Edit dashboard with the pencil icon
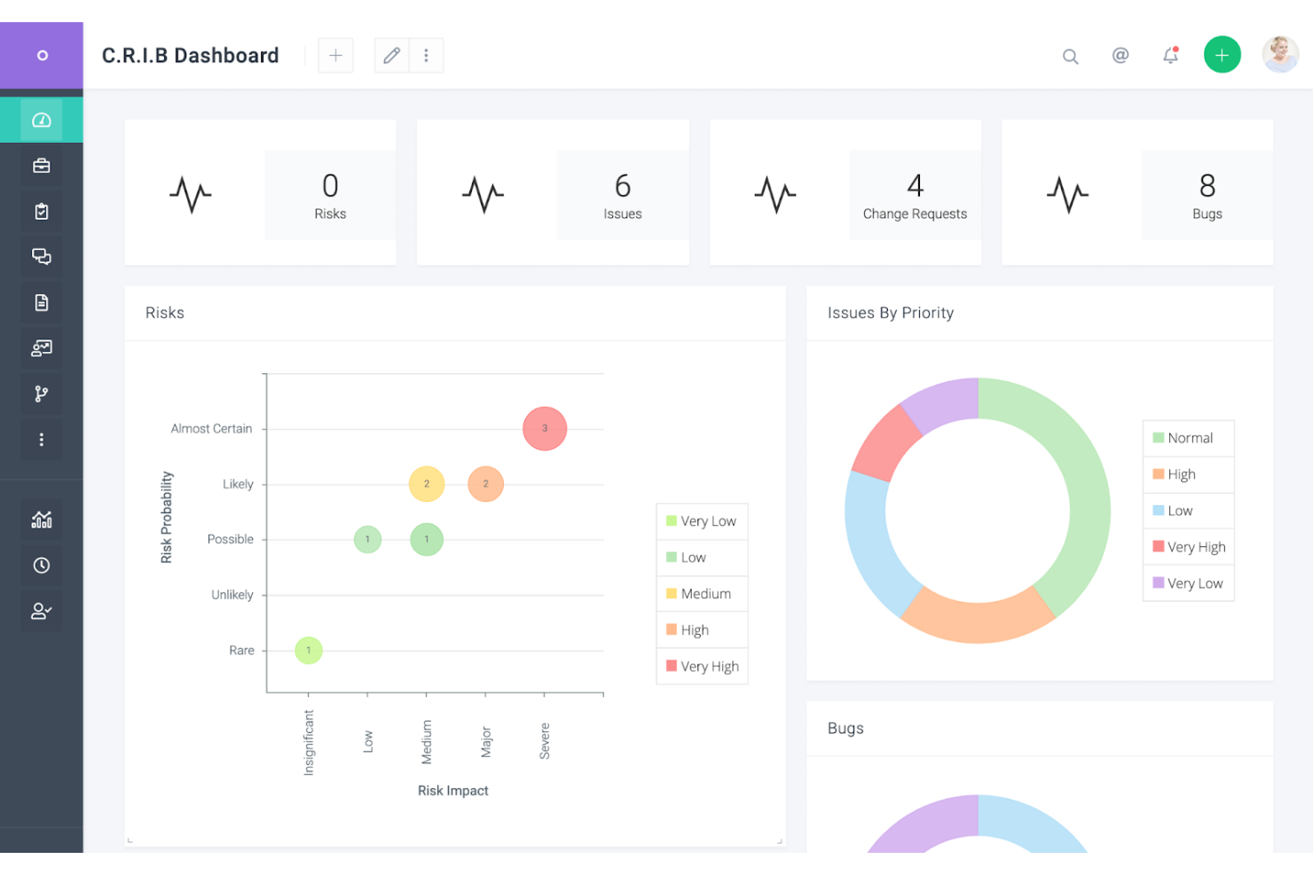This screenshot has height=875, width=1313. click(x=391, y=55)
